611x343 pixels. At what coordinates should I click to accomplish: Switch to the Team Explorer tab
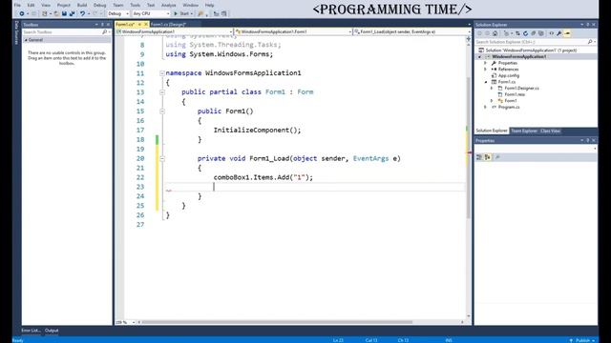tap(524, 131)
